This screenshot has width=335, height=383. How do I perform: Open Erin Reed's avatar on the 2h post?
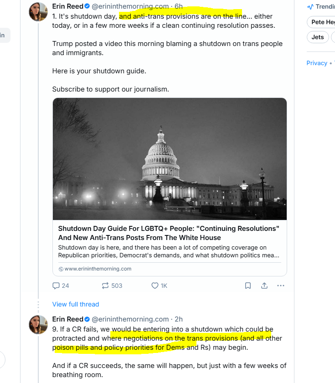38,324
